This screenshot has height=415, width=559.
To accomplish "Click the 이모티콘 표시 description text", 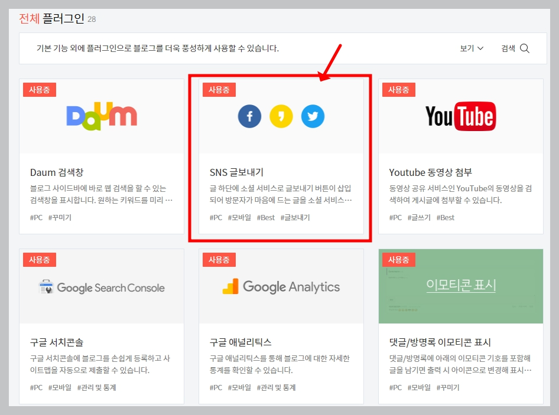I will [x=460, y=364].
